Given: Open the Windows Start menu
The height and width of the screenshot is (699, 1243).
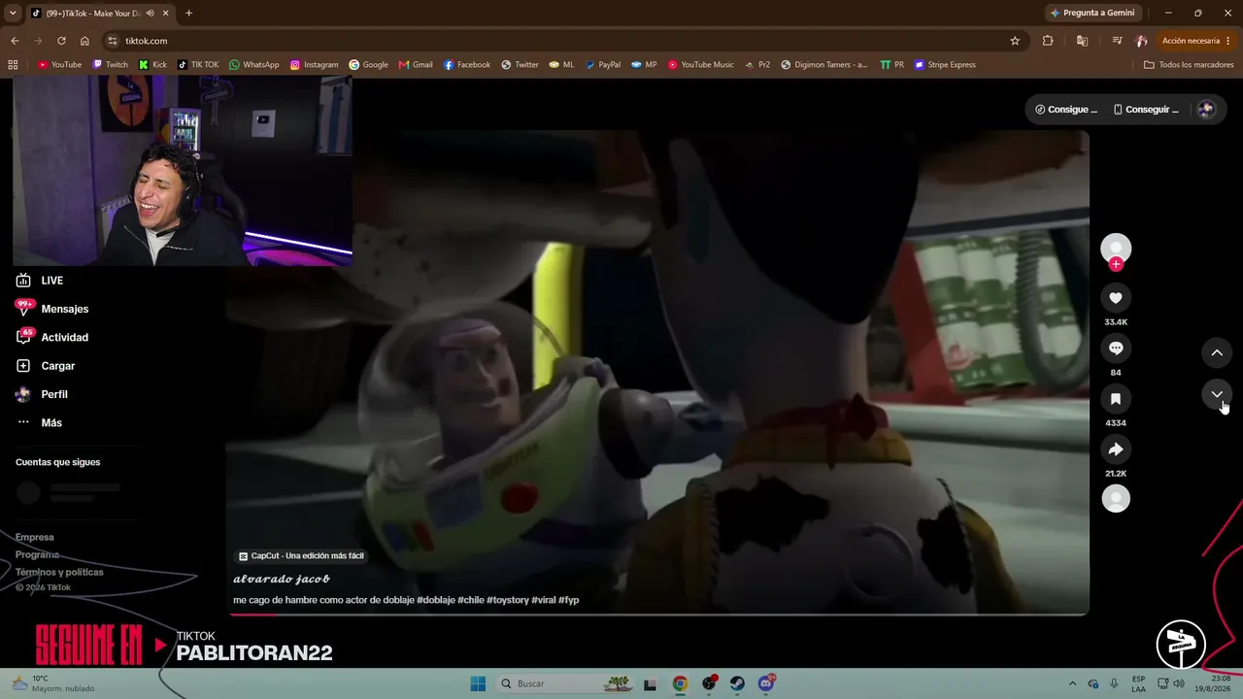Looking at the screenshot, I should [x=478, y=683].
